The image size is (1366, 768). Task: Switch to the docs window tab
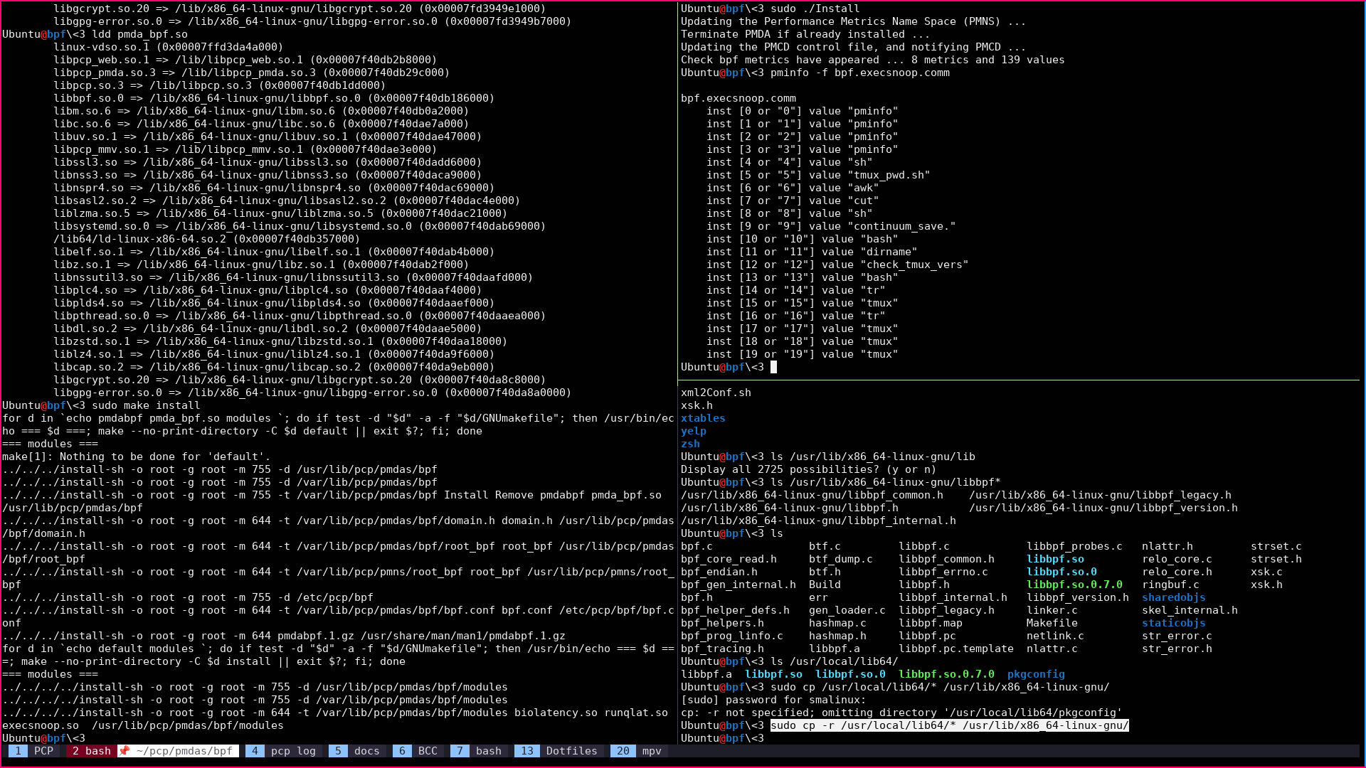[x=358, y=751]
